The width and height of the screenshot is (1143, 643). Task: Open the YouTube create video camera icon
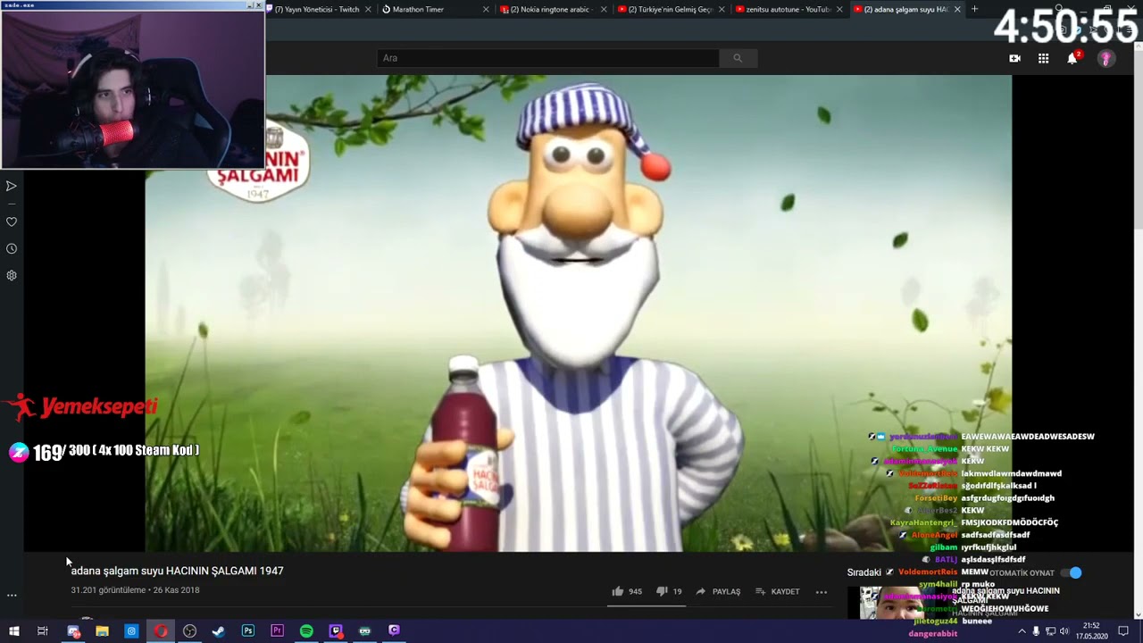point(1014,58)
